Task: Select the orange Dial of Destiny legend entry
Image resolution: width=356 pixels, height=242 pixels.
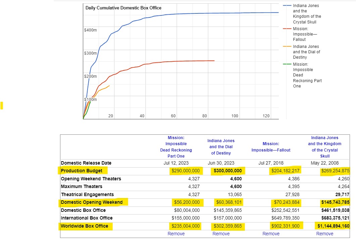Action: click(x=306, y=52)
